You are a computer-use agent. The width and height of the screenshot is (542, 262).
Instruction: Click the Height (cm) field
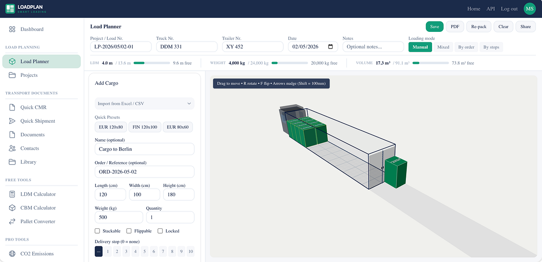pyautogui.click(x=179, y=194)
